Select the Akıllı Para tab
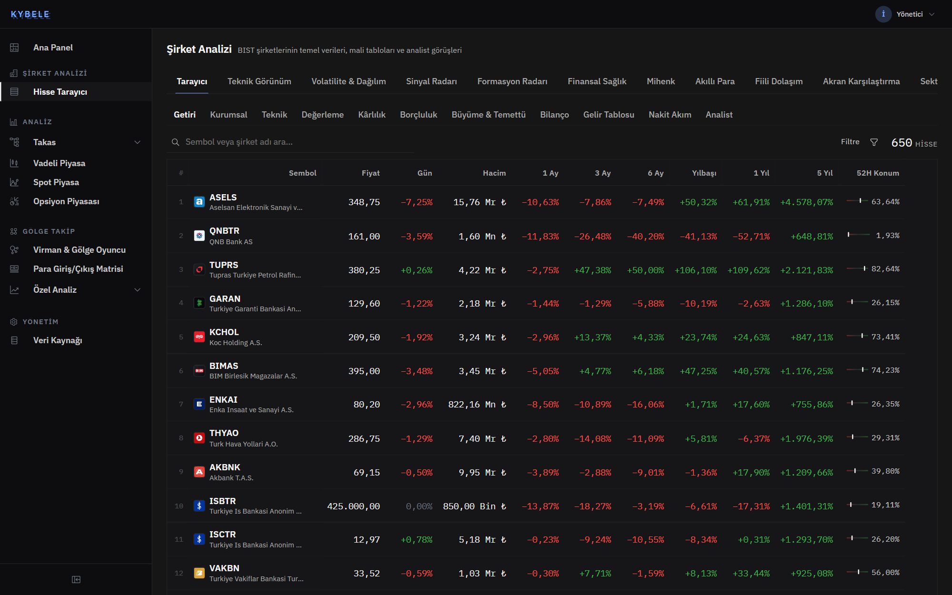Viewport: 952px width, 595px height. point(715,81)
